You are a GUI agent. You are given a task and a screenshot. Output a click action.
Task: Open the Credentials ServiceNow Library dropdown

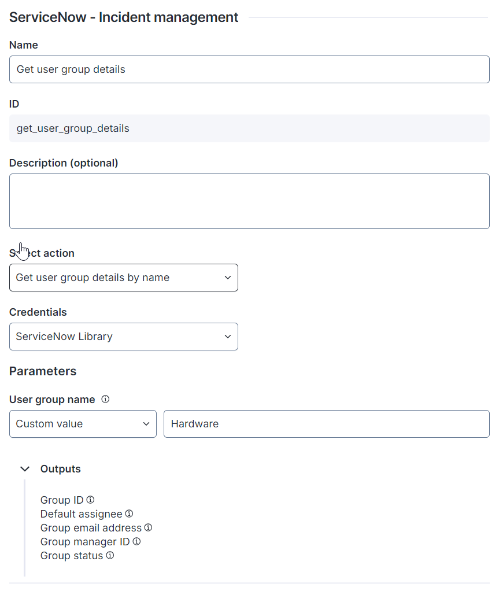tap(124, 337)
